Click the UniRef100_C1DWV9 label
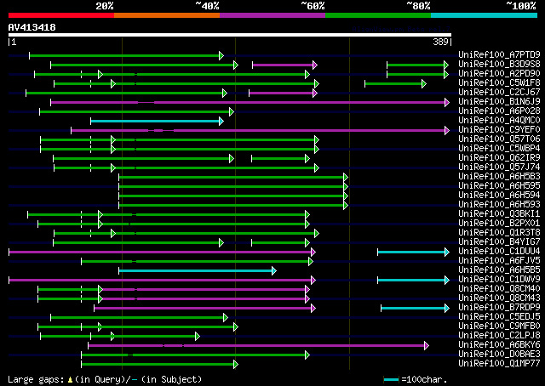Screen dimensions: 545x386 click(x=499, y=280)
